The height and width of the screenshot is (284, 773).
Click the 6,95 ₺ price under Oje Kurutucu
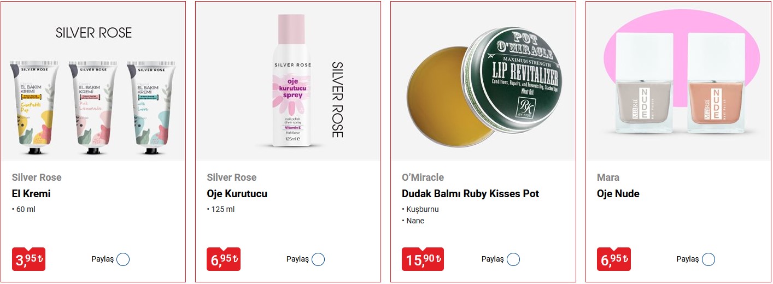point(224,259)
